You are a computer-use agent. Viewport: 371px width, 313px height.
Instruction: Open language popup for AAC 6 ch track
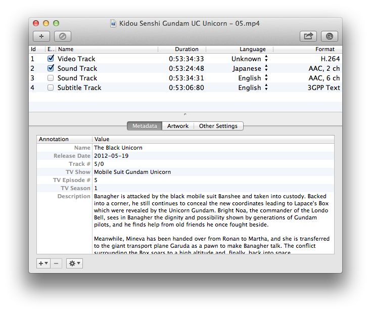[x=253, y=78]
